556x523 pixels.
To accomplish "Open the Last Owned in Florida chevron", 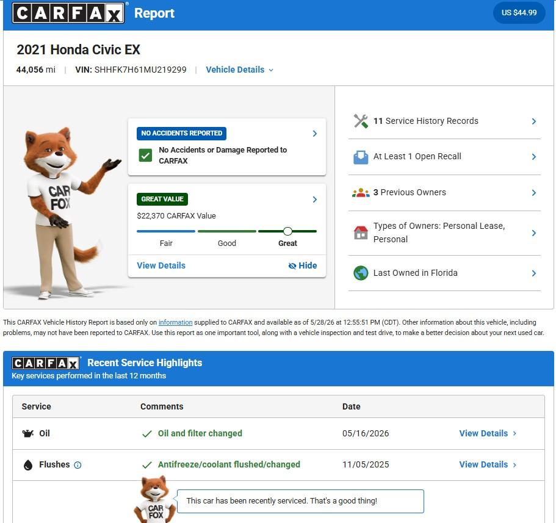I will pos(533,273).
